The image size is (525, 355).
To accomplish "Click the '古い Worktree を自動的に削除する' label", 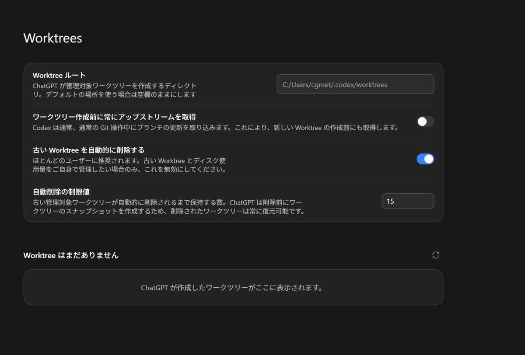I will coord(88,150).
